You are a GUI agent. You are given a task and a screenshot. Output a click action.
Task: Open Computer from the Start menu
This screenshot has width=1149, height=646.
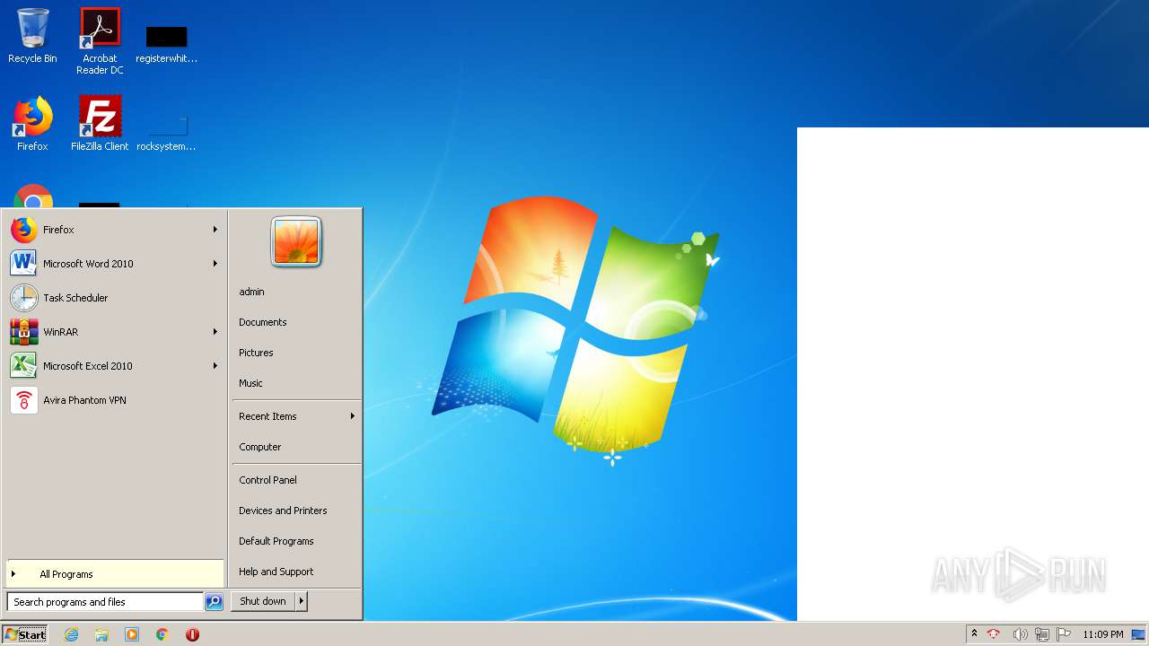pyautogui.click(x=260, y=447)
